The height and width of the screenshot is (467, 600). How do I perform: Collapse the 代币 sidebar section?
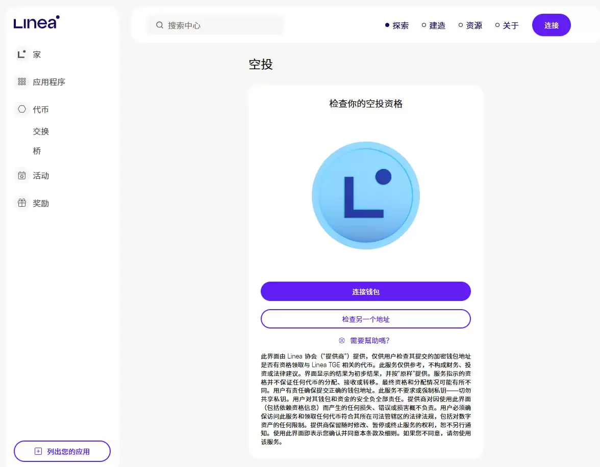pyautogui.click(x=40, y=109)
